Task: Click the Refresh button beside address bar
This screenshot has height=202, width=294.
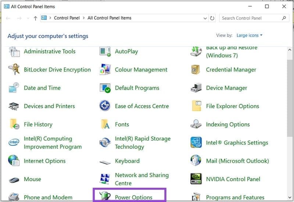Action: click(212, 18)
